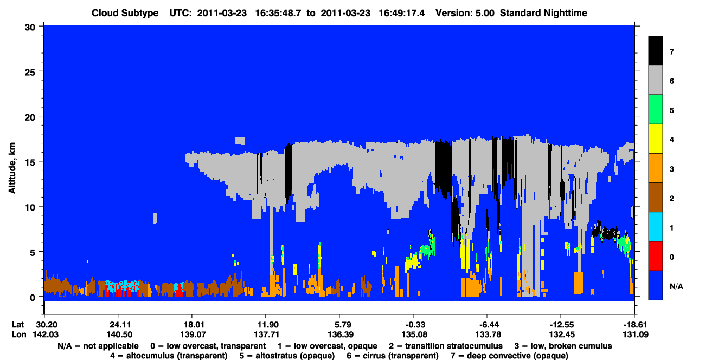Click the longitude value 132.45
This screenshot has width=705, height=361.
[560, 334]
